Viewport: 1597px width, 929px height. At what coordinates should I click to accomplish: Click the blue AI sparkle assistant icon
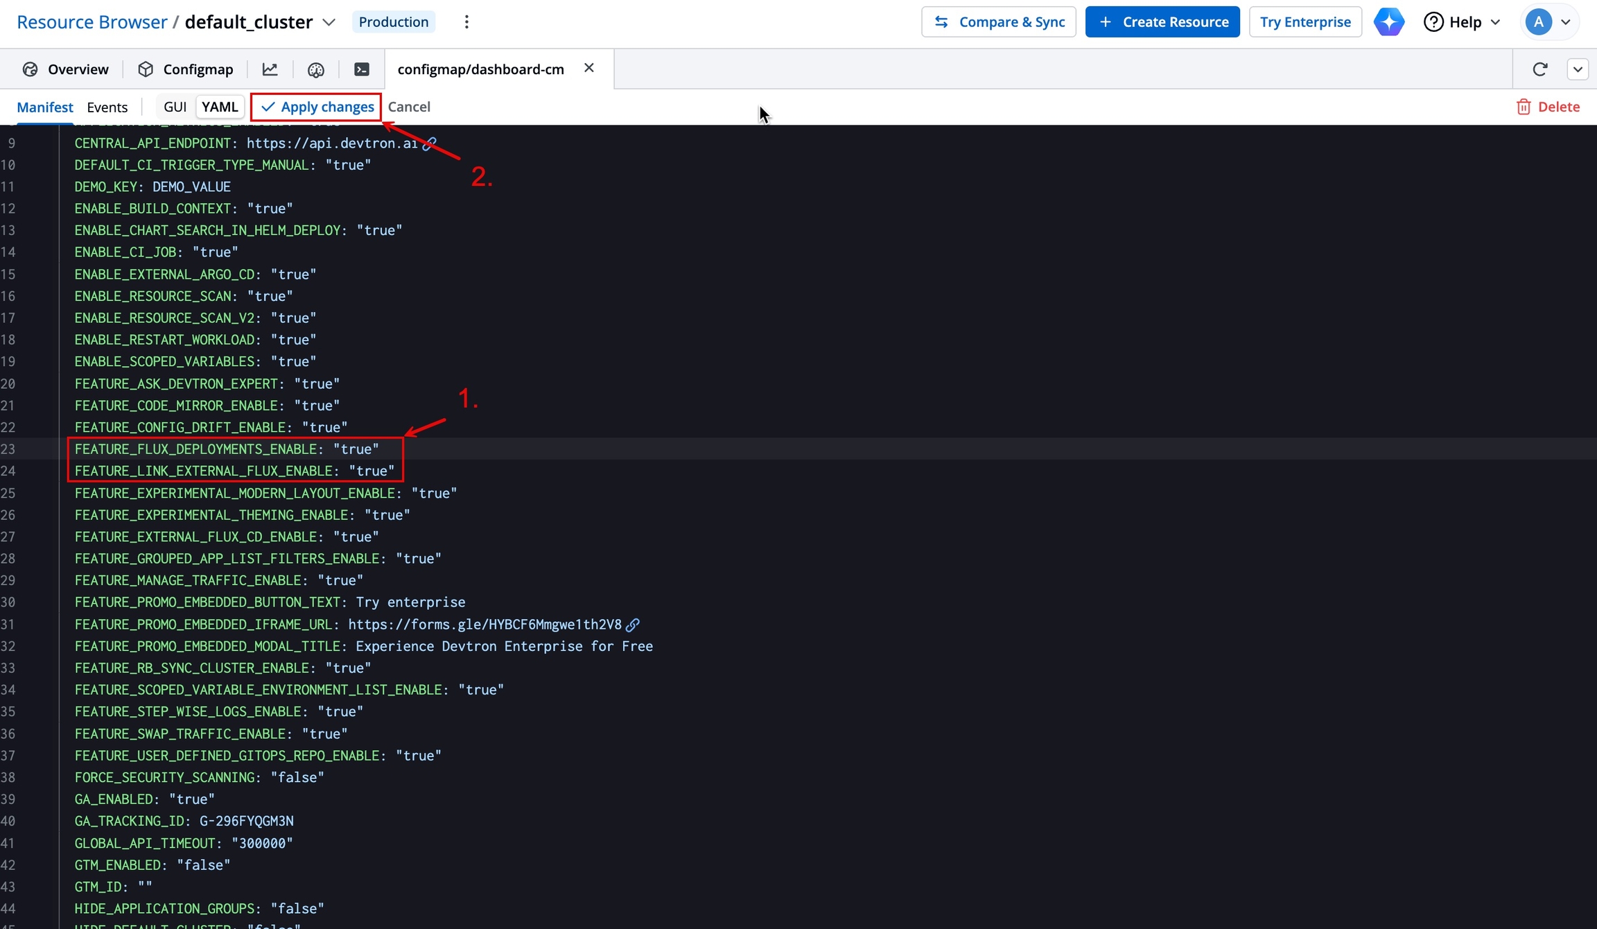[x=1389, y=22]
